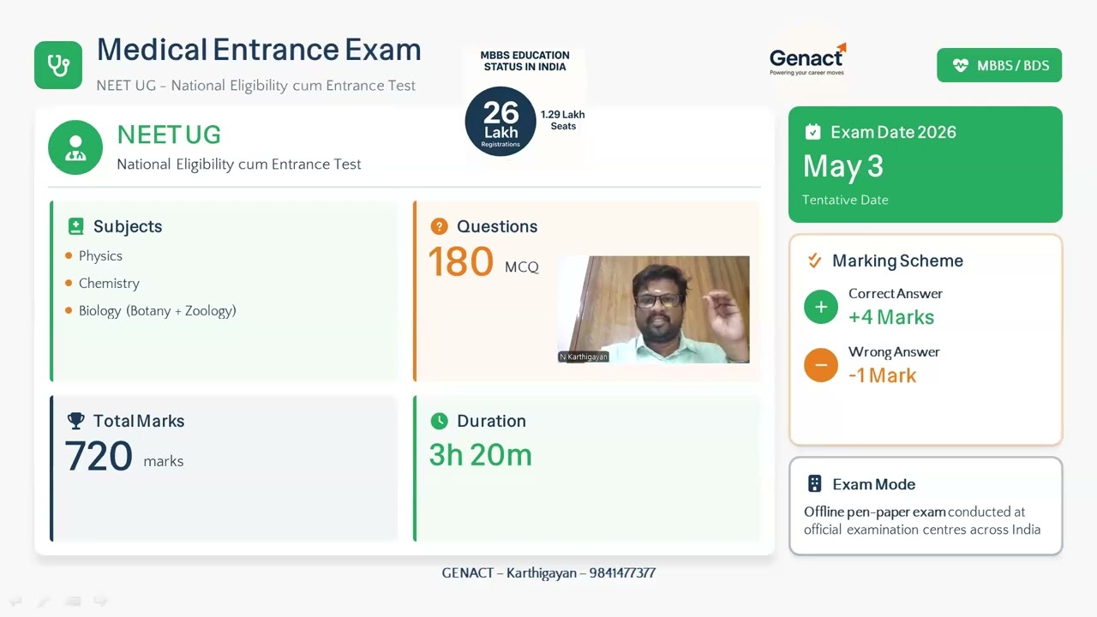The height and width of the screenshot is (617, 1097).
Task: Click the N Karthigayan name label on video
Action: (x=584, y=356)
